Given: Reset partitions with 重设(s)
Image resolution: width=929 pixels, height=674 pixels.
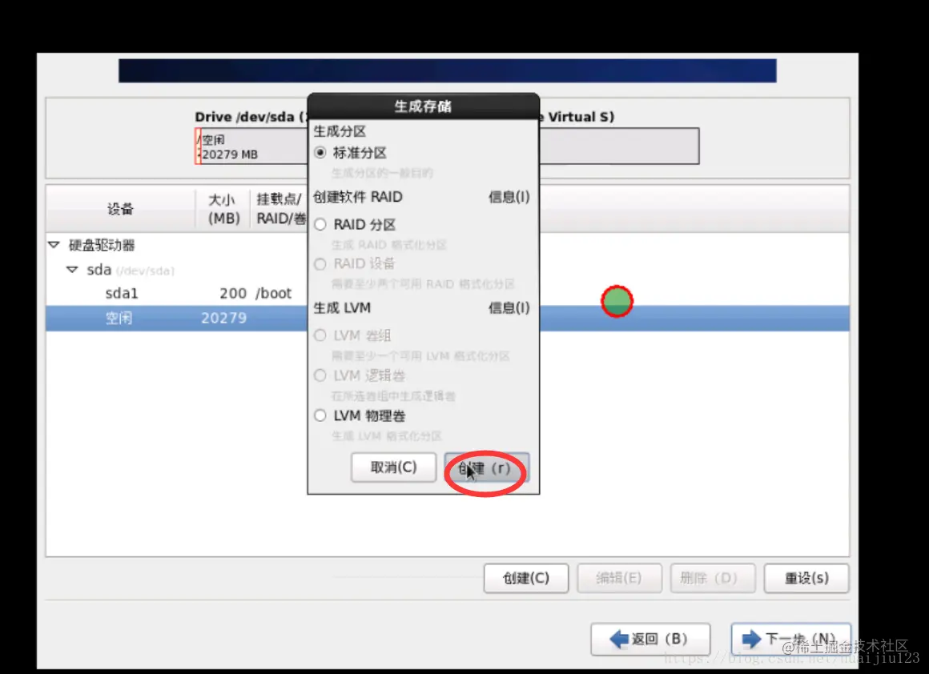Looking at the screenshot, I should pos(806,578).
